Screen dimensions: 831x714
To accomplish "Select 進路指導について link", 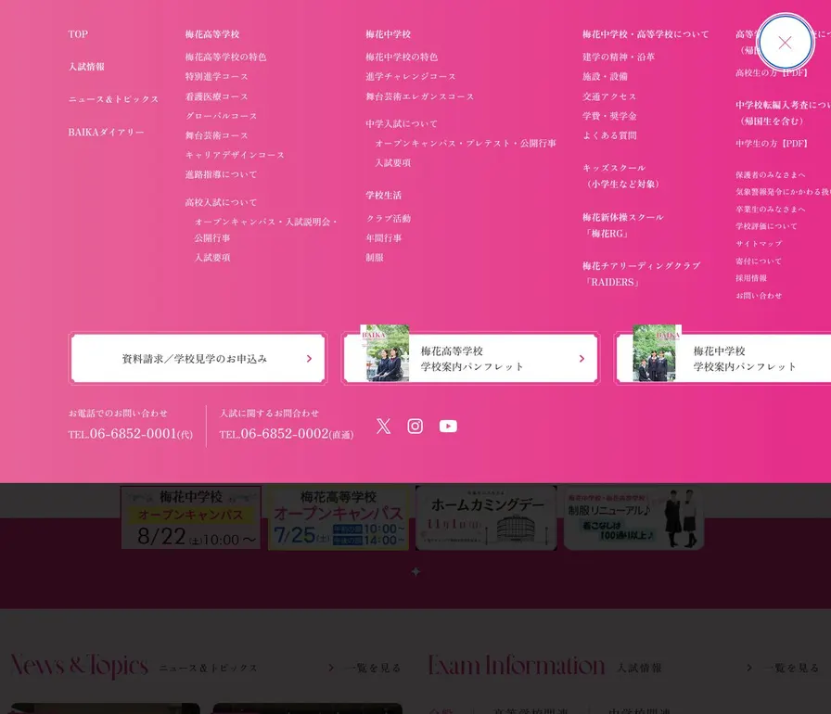I will pos(221,174).
